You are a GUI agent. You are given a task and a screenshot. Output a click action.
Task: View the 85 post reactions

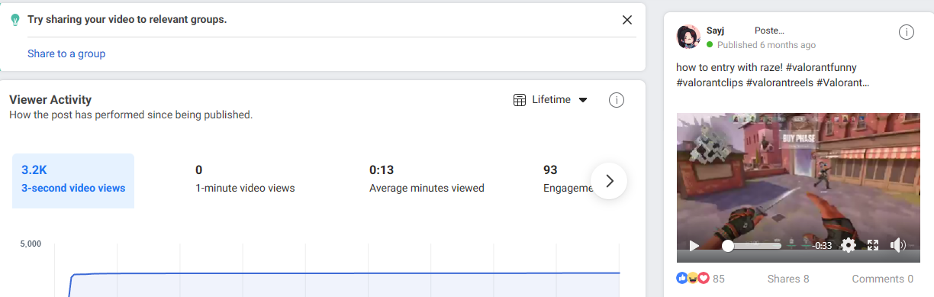coord(700,279)
